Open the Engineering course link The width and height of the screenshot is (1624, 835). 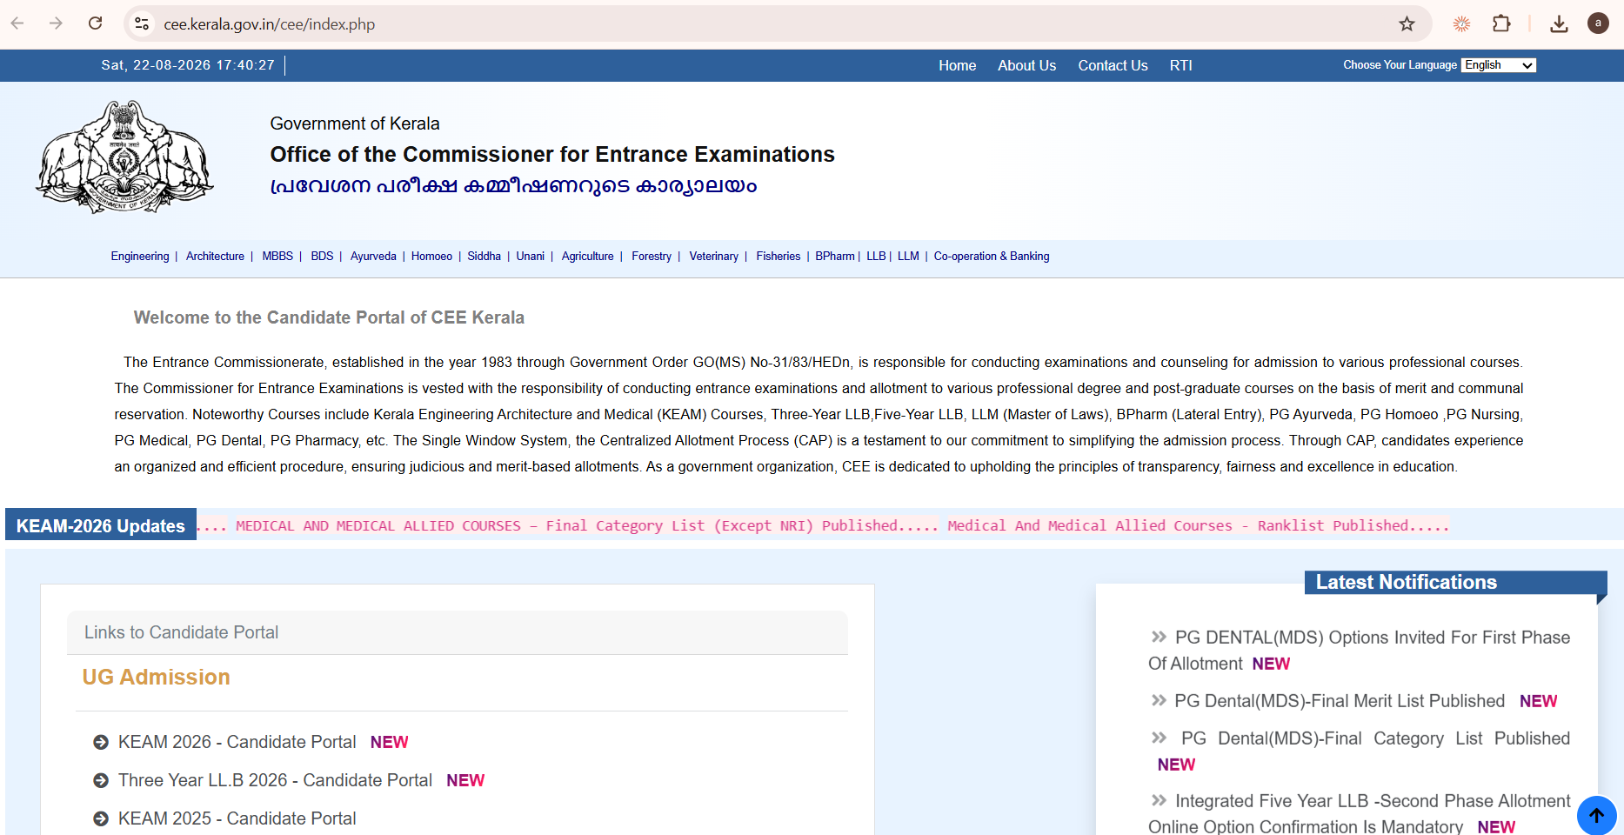[x=140, y=256]
